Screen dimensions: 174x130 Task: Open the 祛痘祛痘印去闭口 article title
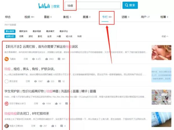pos(27,113)
